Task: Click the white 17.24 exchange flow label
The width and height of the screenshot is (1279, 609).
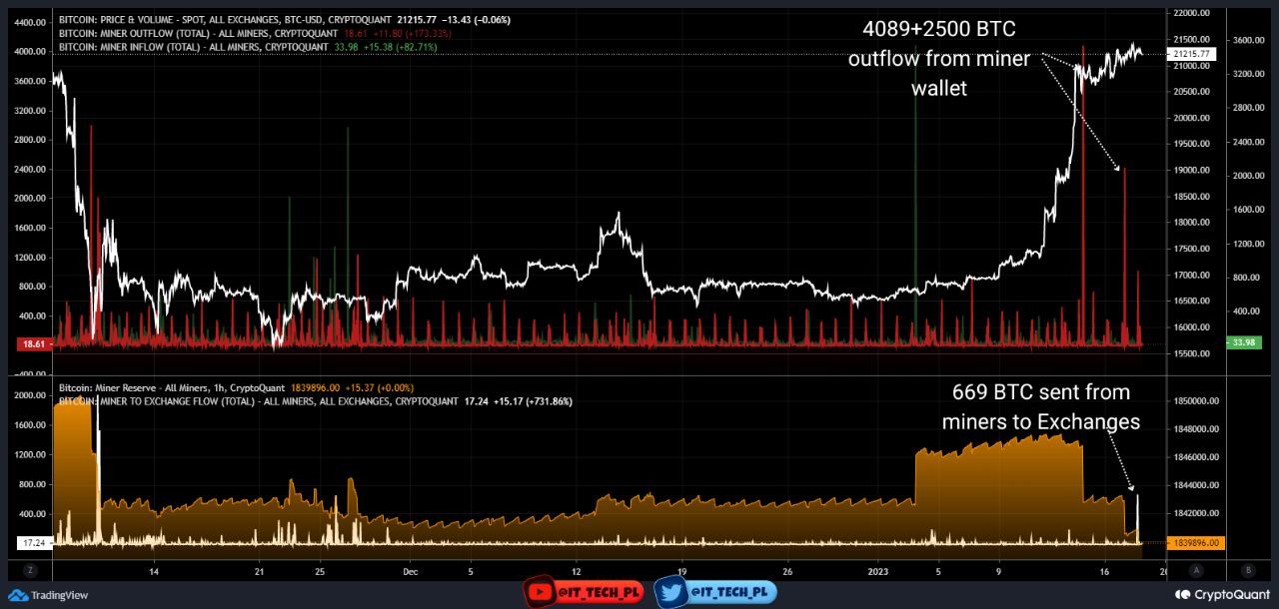Action: pyautogui.click(x=34, y=543)
